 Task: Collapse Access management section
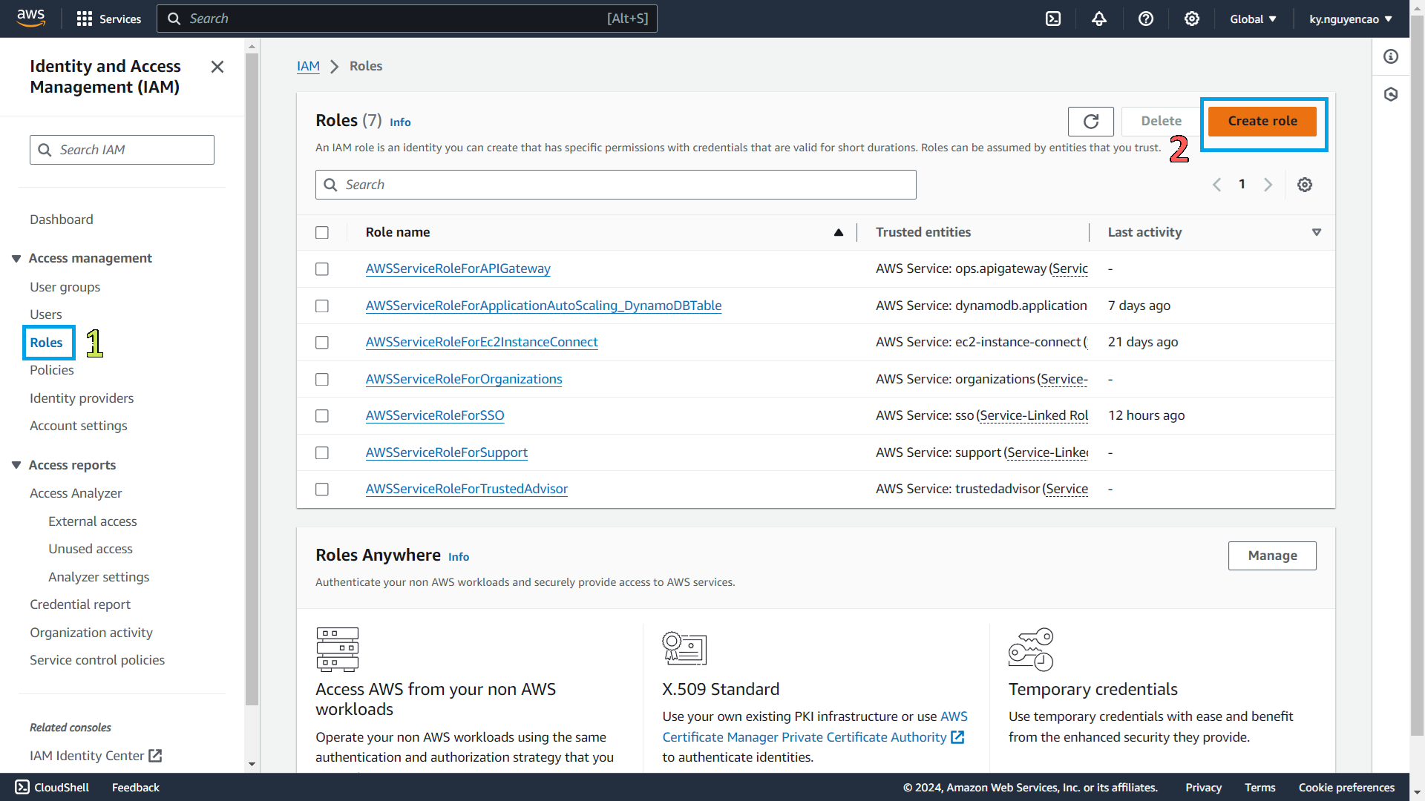pos(16,258)
